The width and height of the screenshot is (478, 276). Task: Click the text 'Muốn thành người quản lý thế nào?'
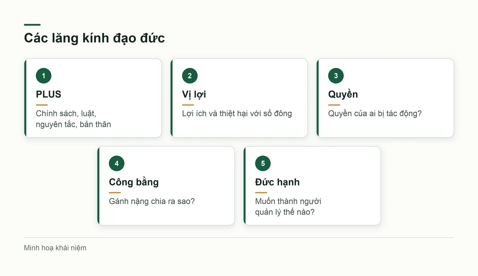click(288, 207)
